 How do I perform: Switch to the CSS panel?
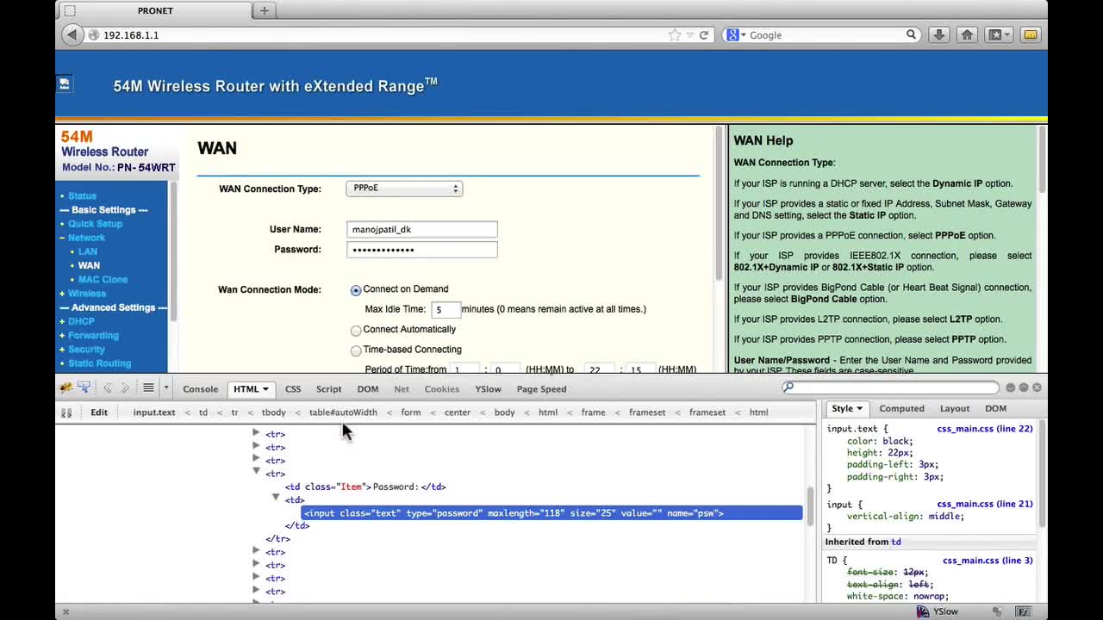(293, 389)
